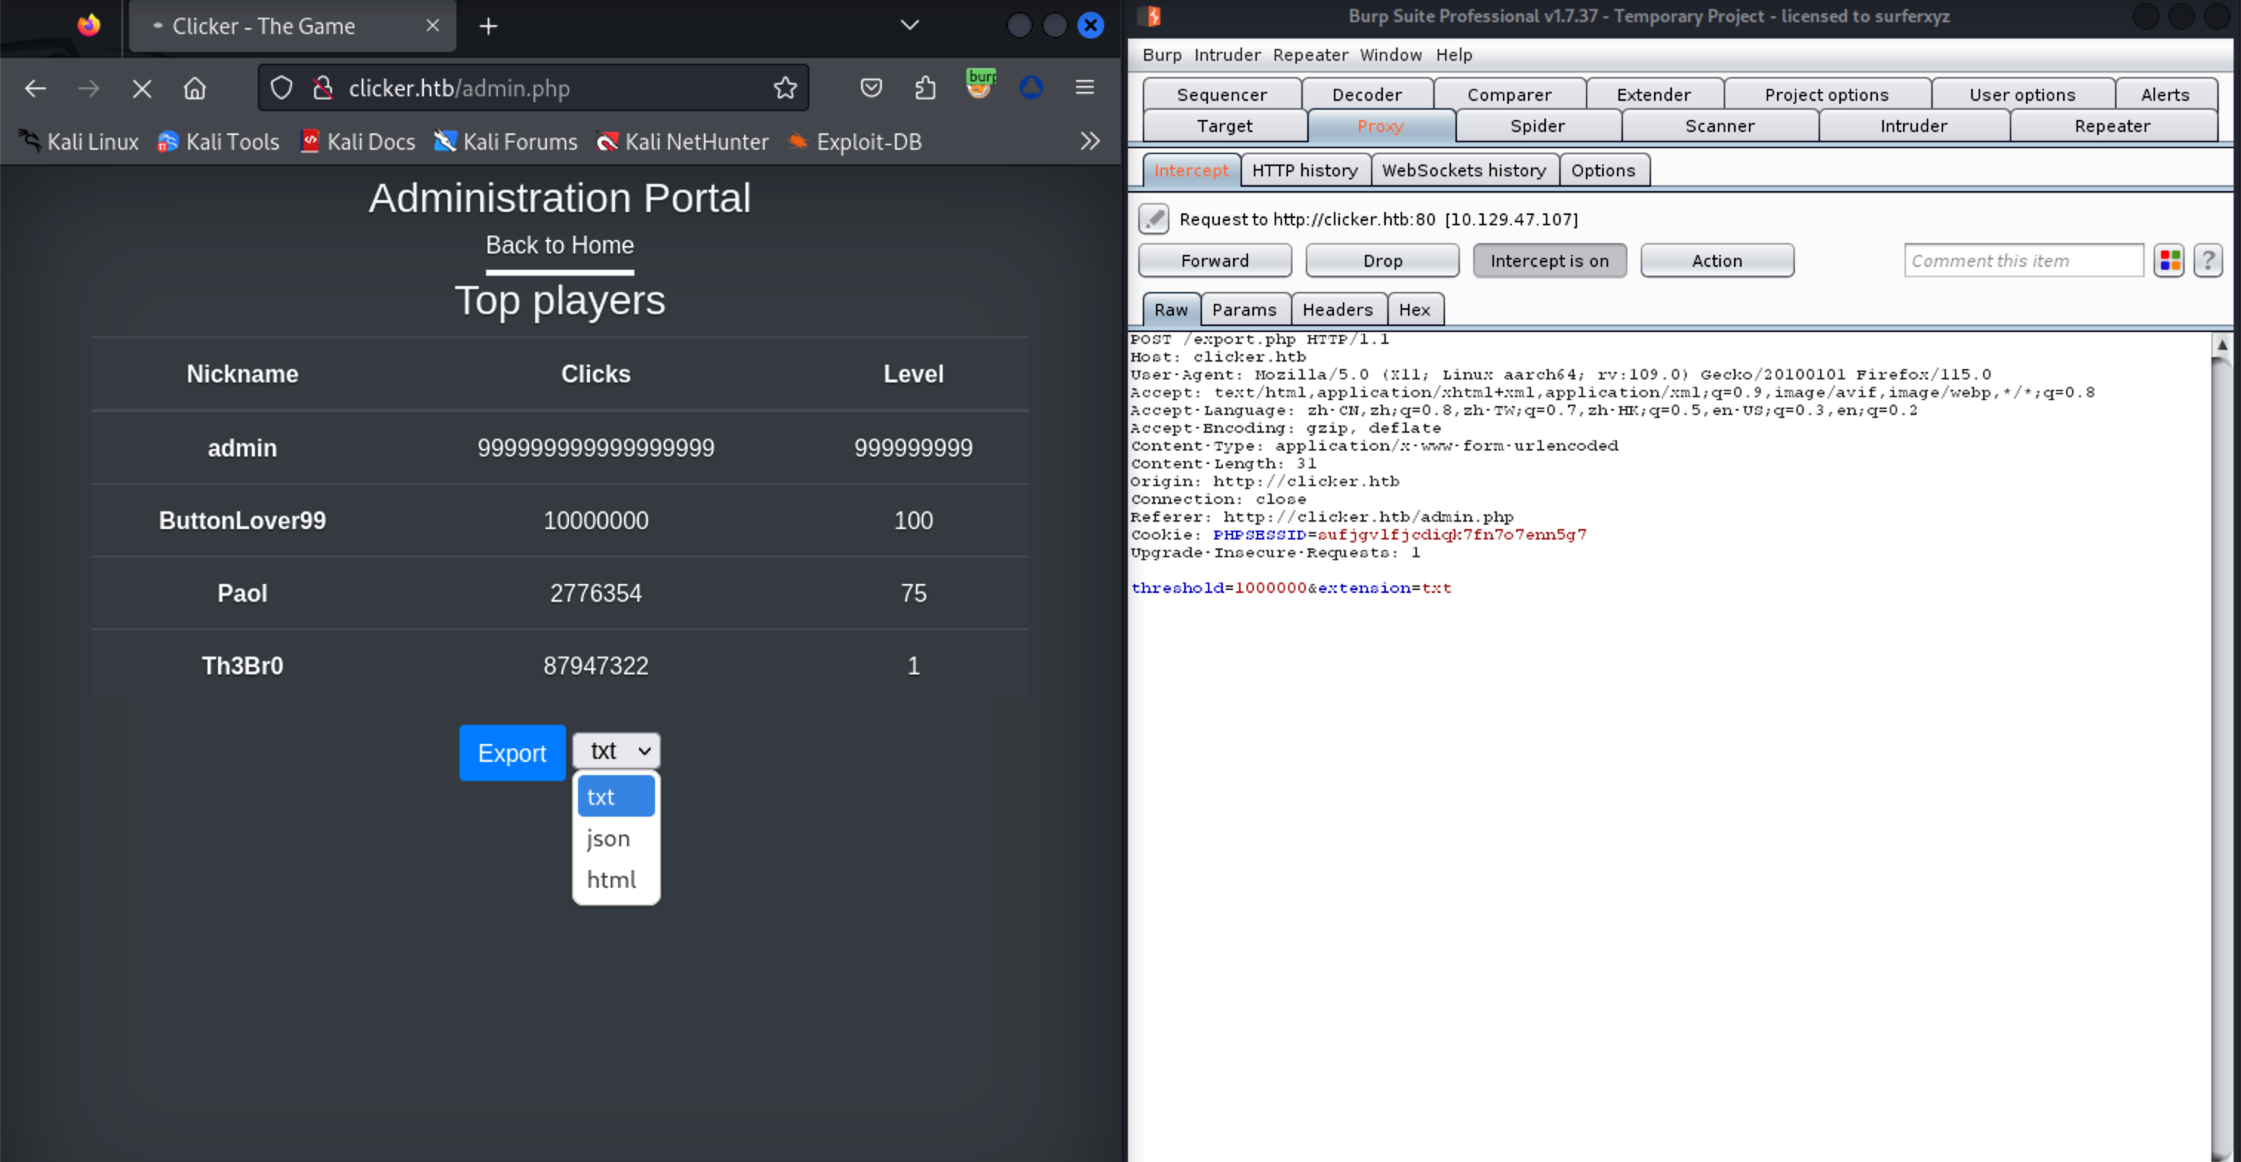Open the Repeater menu in Burp
This screenshot has width=2241, height=1162.
1309,55
